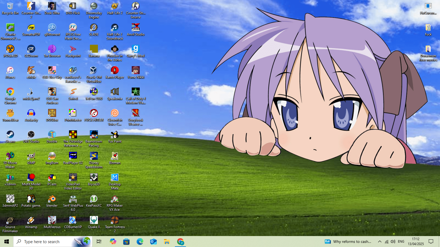440x247 pixels.
Task: Open Task View on the taskbar
Action: point(99,242)
